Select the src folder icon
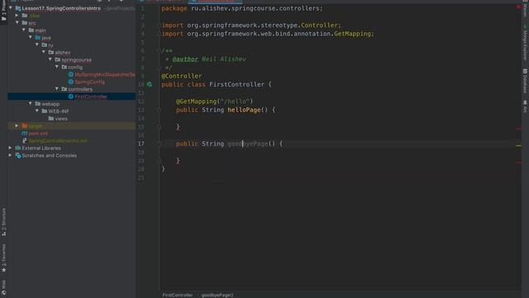Viewport: 529px width, 298px height. tap(25, 22)
